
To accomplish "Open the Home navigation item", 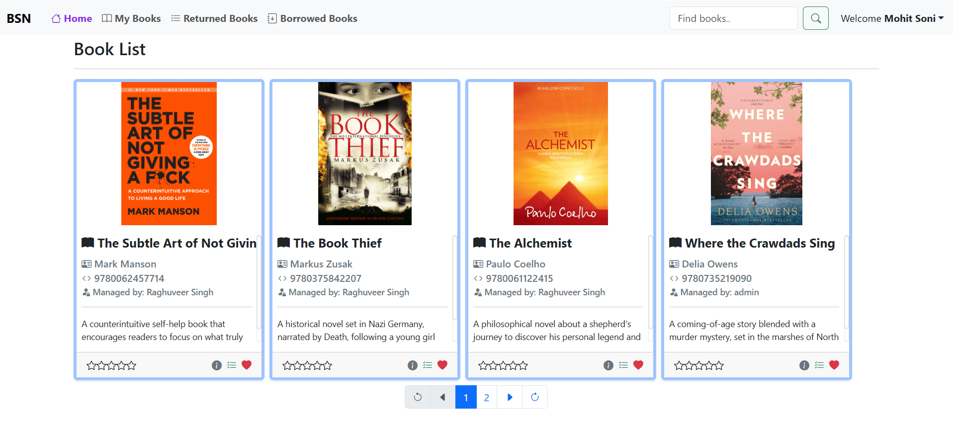I will [72, 18].
